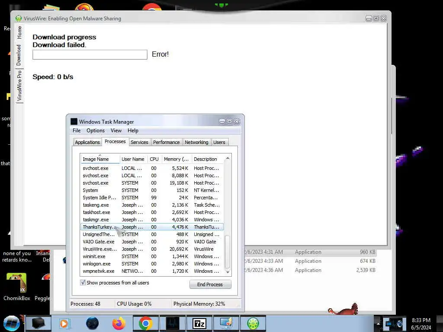Sort by User Name column header
This screenshot has width=443, height=332.
[133, 159]
